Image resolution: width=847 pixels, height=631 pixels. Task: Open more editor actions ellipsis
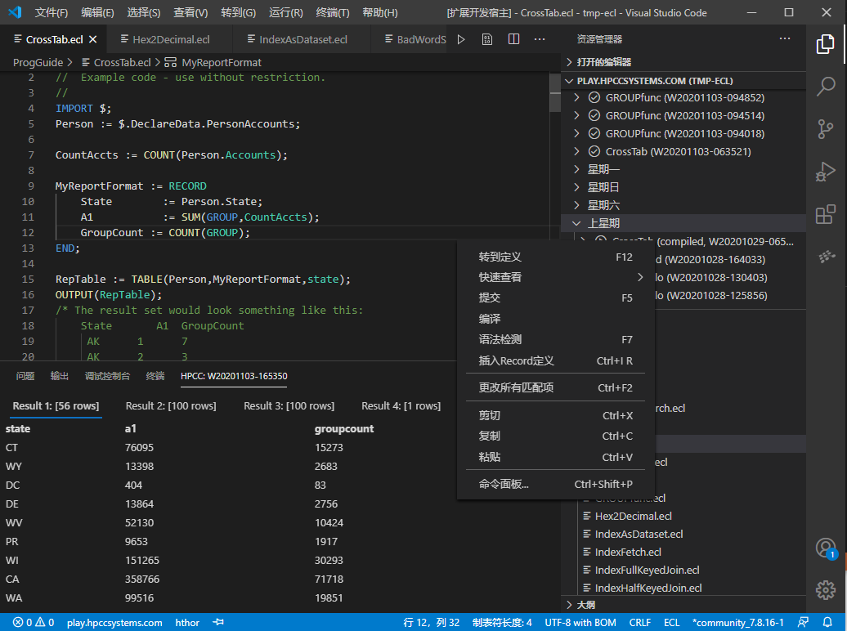pyautogui.click(x=540, y=39)
